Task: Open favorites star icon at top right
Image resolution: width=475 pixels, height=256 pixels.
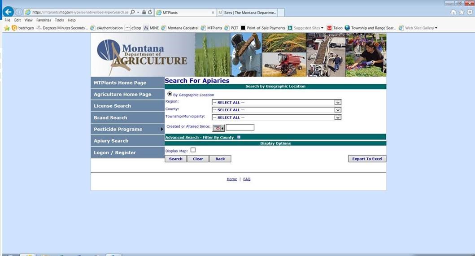Action: 462,12
